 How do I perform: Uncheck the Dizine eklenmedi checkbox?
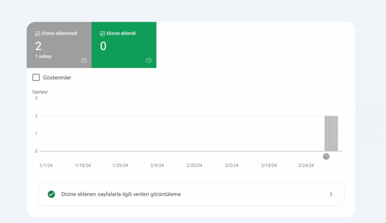[x=38, y=34]
